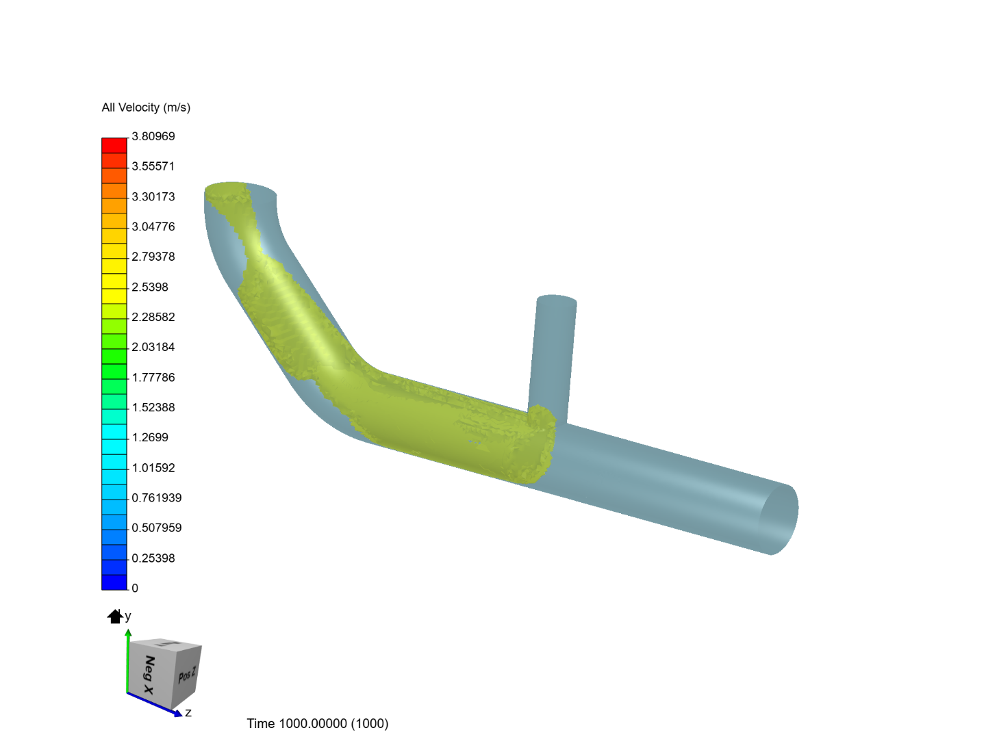
Task: Click the 1.2699 legend value
Action: pos(150,437)
